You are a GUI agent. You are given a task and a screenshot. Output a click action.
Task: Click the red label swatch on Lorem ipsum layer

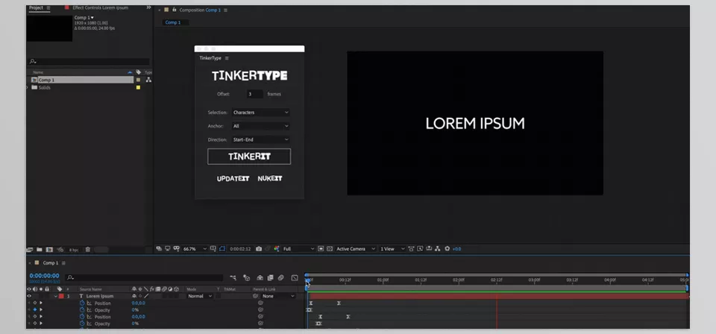coord(61,296)
